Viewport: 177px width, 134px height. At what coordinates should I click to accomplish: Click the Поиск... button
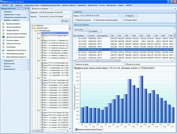click(x=66, y=21)
